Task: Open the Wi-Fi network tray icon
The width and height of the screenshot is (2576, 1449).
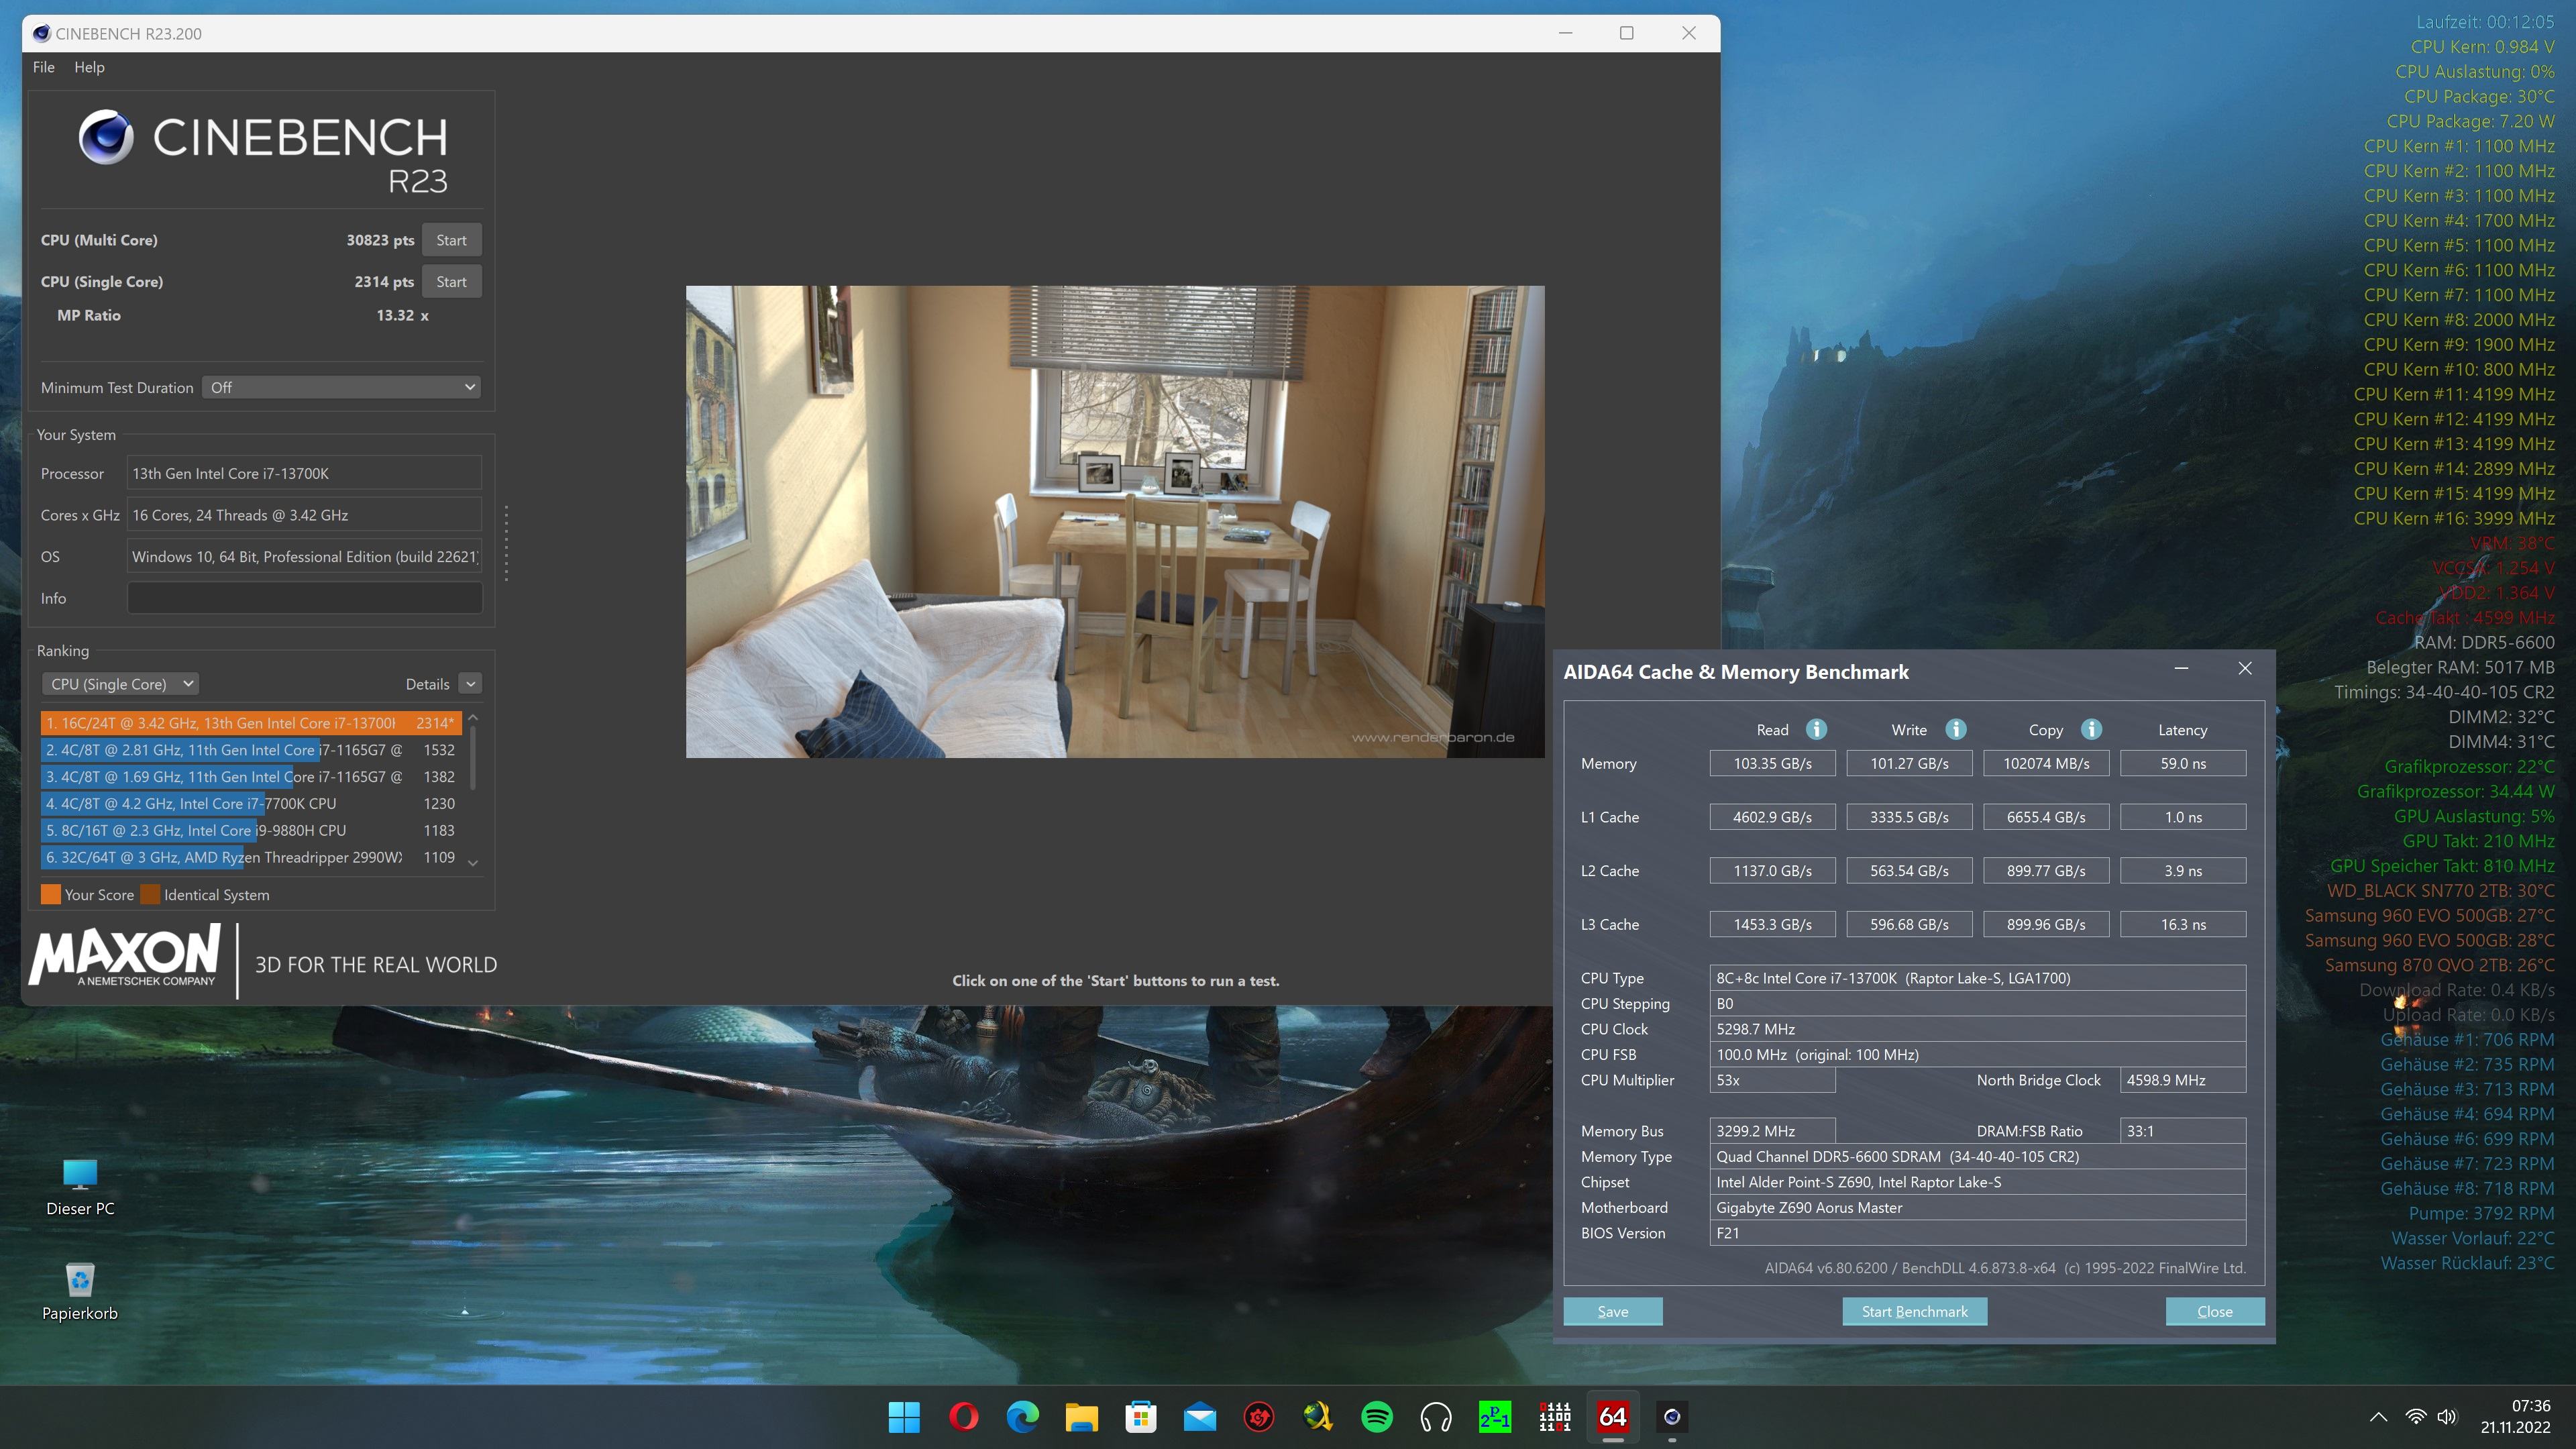Action: point(2415,1416)
